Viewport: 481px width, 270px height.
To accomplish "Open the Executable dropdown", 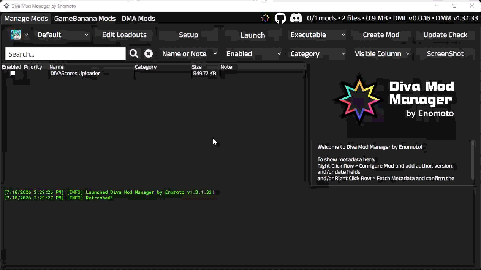I will [x=317, y=35].
